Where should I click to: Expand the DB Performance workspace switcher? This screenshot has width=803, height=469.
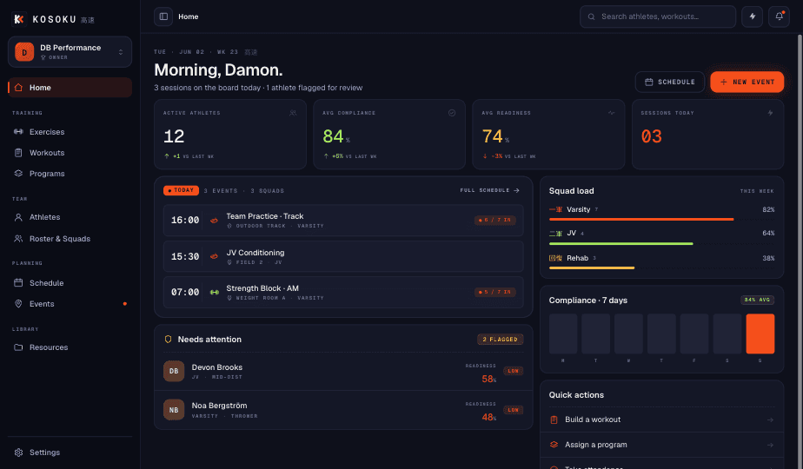pos(70,52)
